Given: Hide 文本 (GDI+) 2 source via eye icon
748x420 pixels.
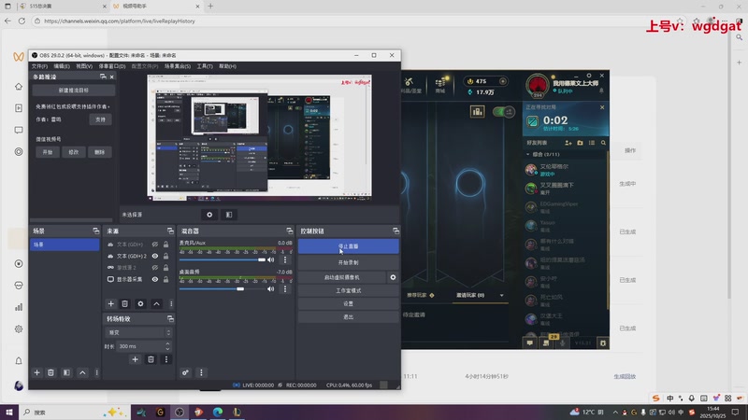Looking at the screenshot, I should click(155, 256).
